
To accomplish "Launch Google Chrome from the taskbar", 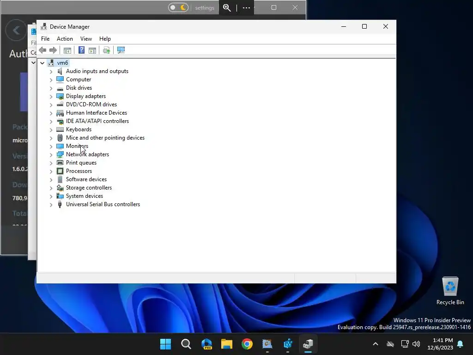I will coord(247,344).
